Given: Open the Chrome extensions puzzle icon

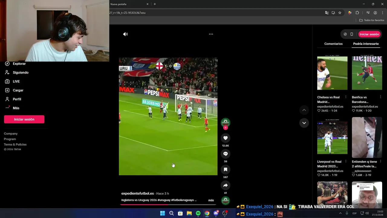Looking at the screenshot, I should tap(357, 13).
